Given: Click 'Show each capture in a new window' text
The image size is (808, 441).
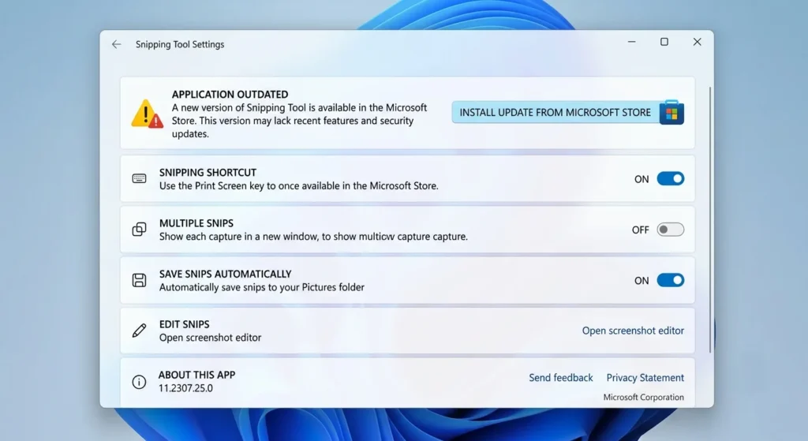Looking at the screenshot, I should click(313, 237).
